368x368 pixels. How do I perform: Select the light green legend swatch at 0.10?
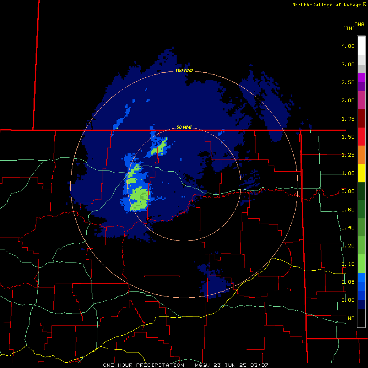[x=361, y=264]
